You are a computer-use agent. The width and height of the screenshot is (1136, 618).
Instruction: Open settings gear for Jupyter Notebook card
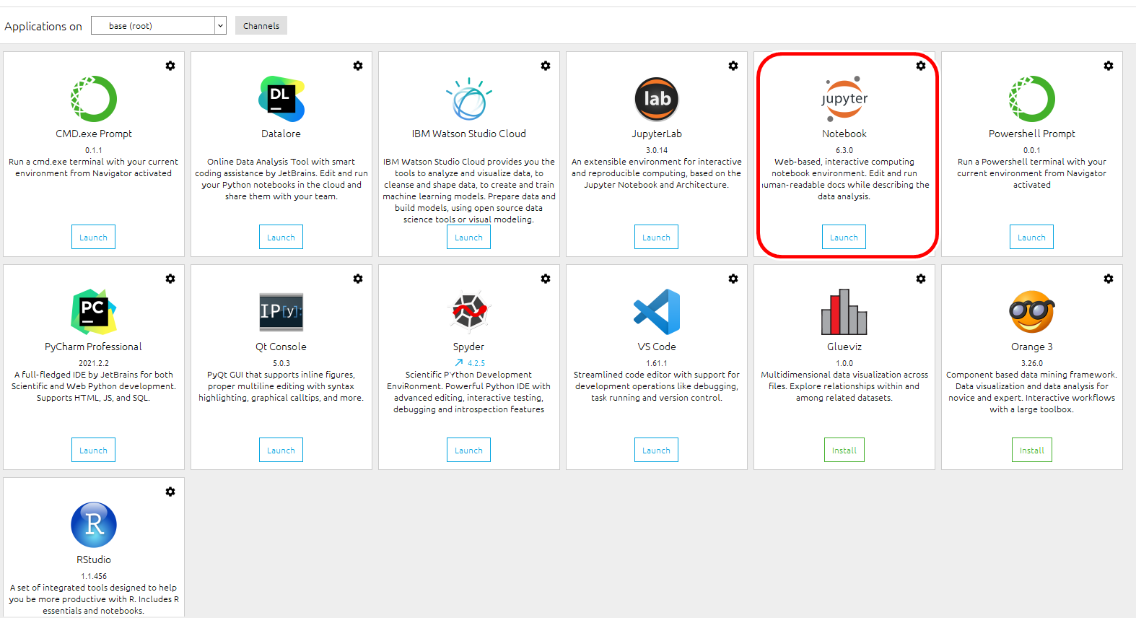tap(921, 66)
